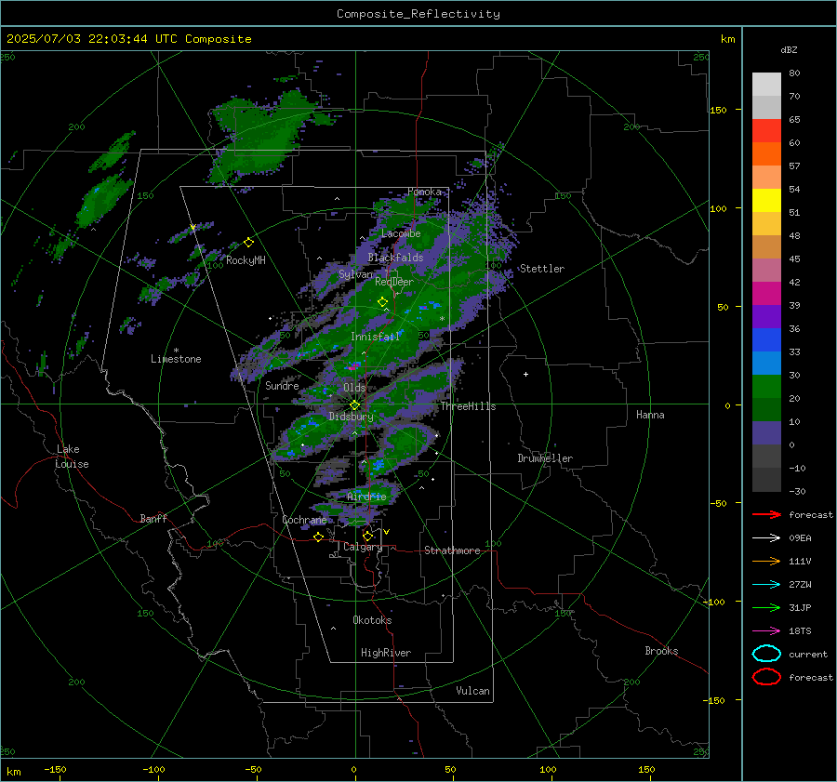Click the Strathmore city label

(452, 550)
